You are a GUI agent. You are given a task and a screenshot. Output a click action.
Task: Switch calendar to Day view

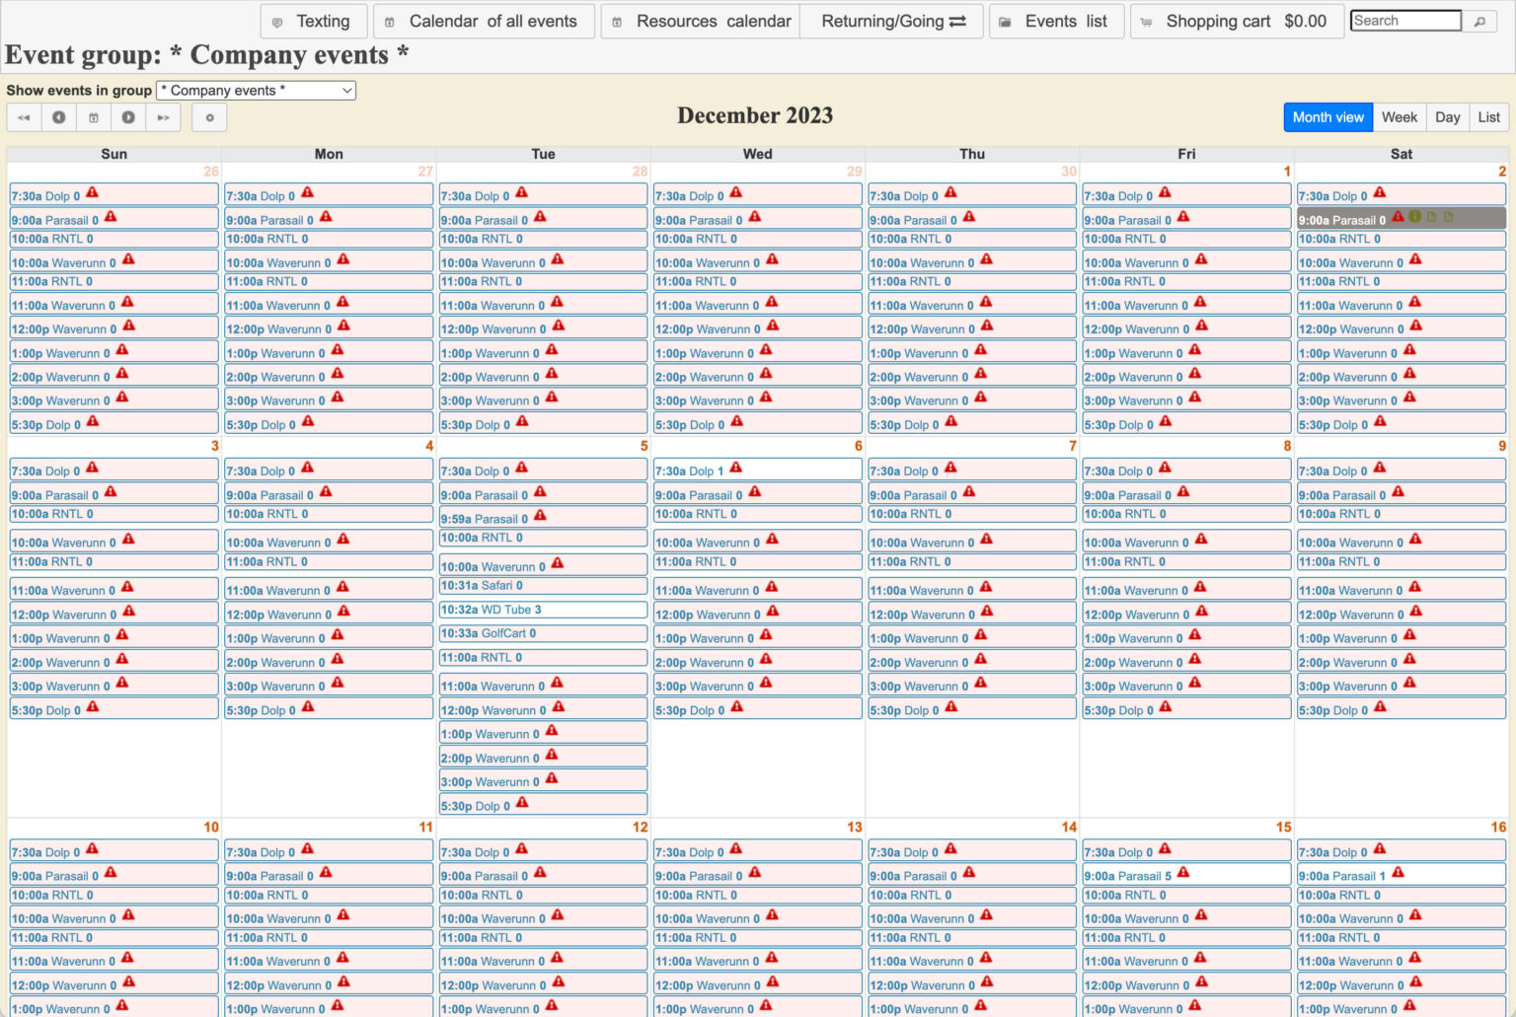tap(1446, 116)
